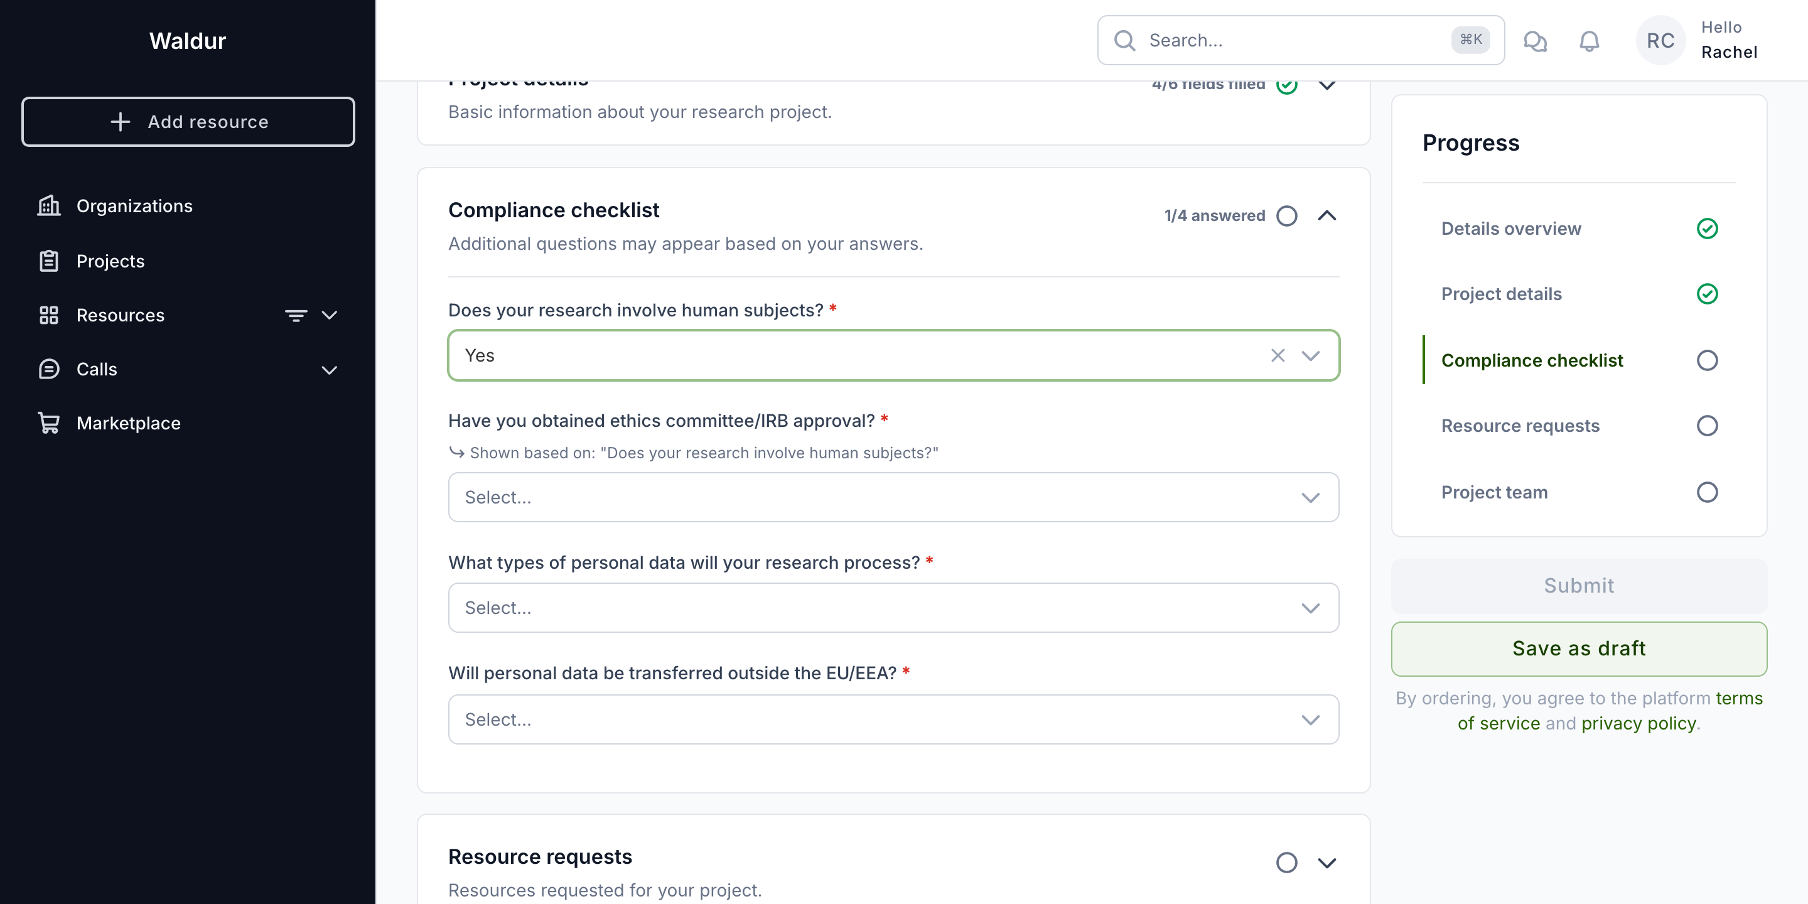
Task: Collapse the Compliance checklist section
Action: (x=1326, y=215)
